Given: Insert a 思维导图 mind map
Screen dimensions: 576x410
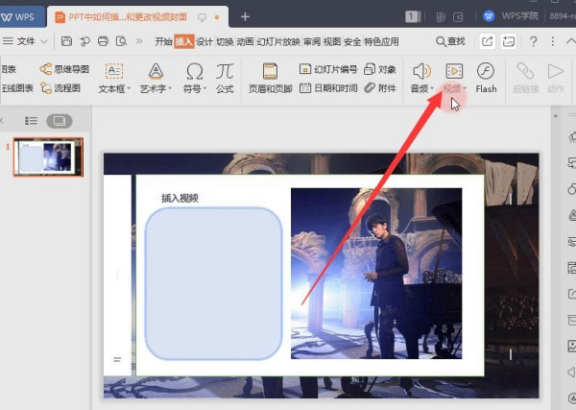Looking at the screenshot, I should (x=64, y=69).
